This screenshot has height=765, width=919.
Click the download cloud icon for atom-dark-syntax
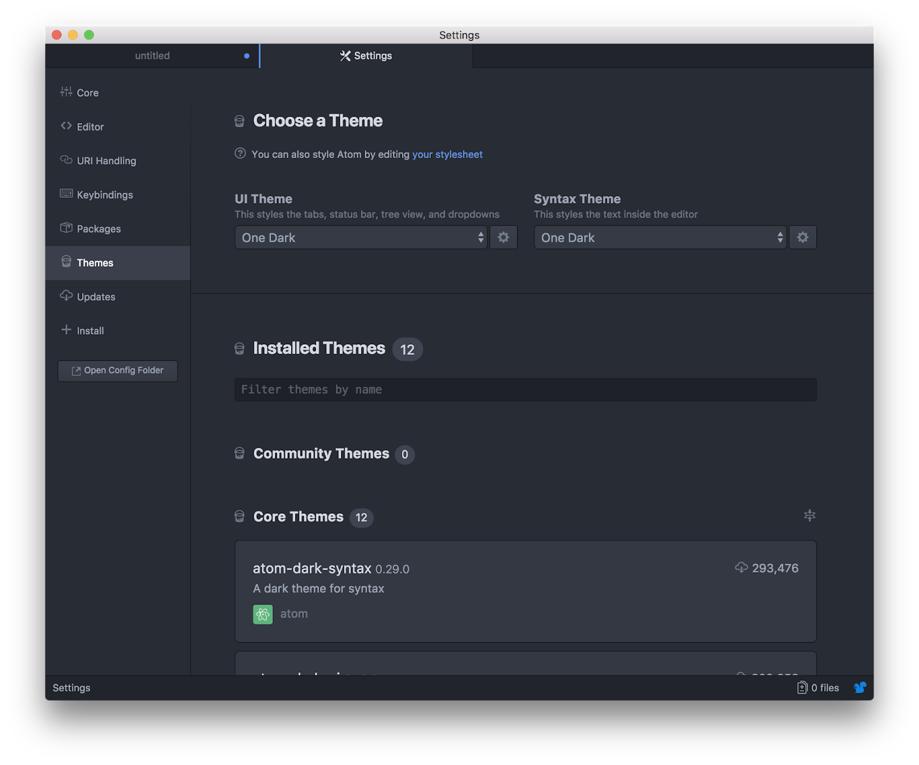742,568
